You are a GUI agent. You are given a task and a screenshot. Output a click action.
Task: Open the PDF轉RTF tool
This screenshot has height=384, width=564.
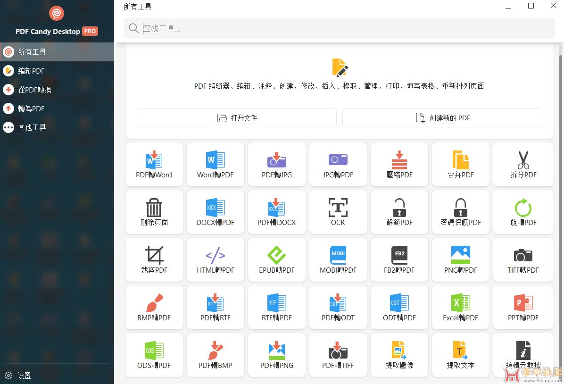[x=215, y=308]
